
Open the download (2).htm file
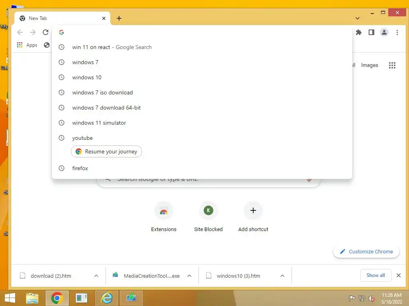tap(51, 276)
